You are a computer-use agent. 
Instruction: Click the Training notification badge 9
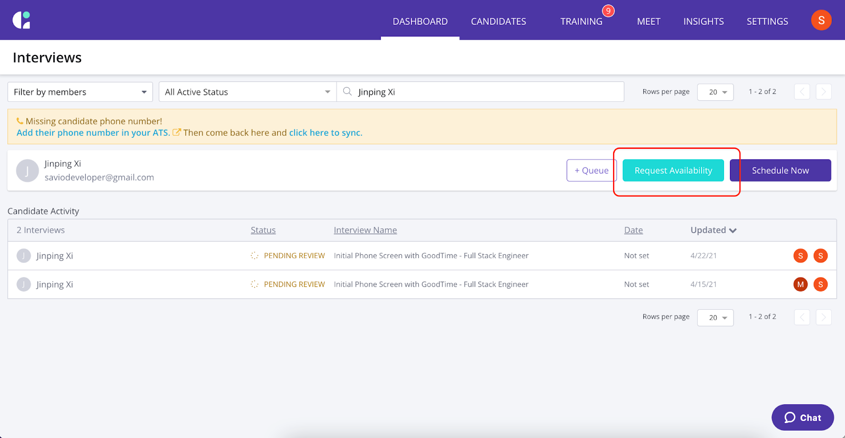[608, 11]
